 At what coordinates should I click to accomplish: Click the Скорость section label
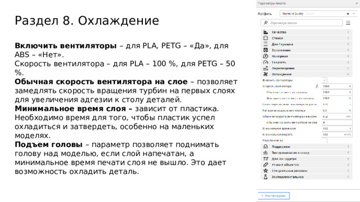coord(279,62)
